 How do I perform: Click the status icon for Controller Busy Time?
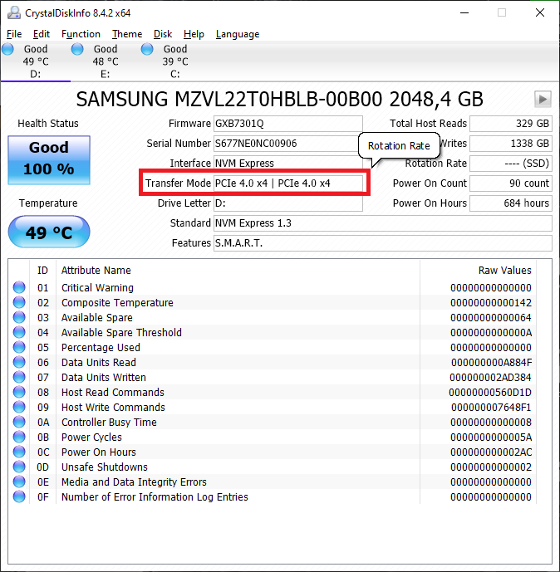[19, 422]
